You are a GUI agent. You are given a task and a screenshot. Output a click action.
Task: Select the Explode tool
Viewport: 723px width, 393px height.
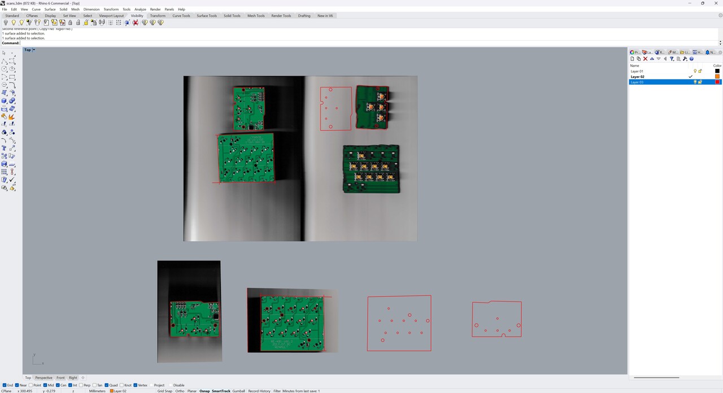[x=12, y=116]
